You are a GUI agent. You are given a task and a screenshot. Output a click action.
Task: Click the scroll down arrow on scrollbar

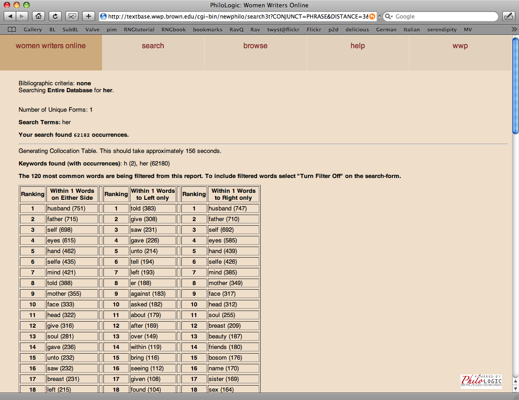click(515, 389)
